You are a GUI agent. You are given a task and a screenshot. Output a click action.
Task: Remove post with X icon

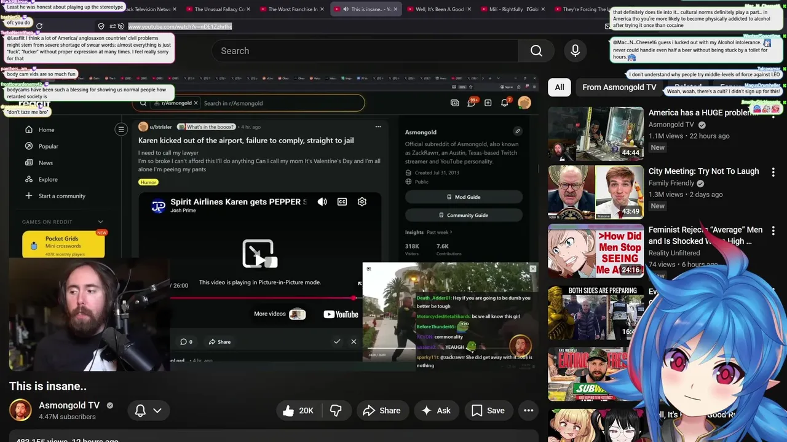coord(354,341)
